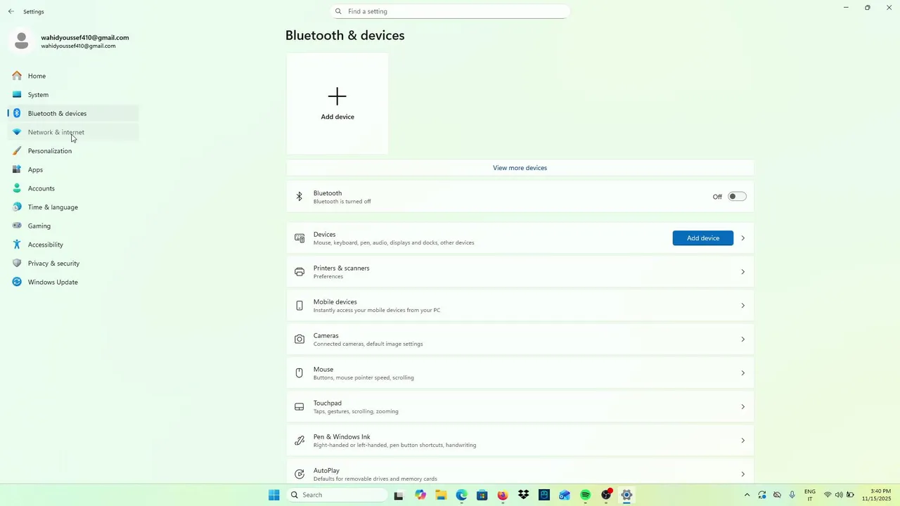
Task: Open Printers & scanners via its chevron
Action: 742,272
